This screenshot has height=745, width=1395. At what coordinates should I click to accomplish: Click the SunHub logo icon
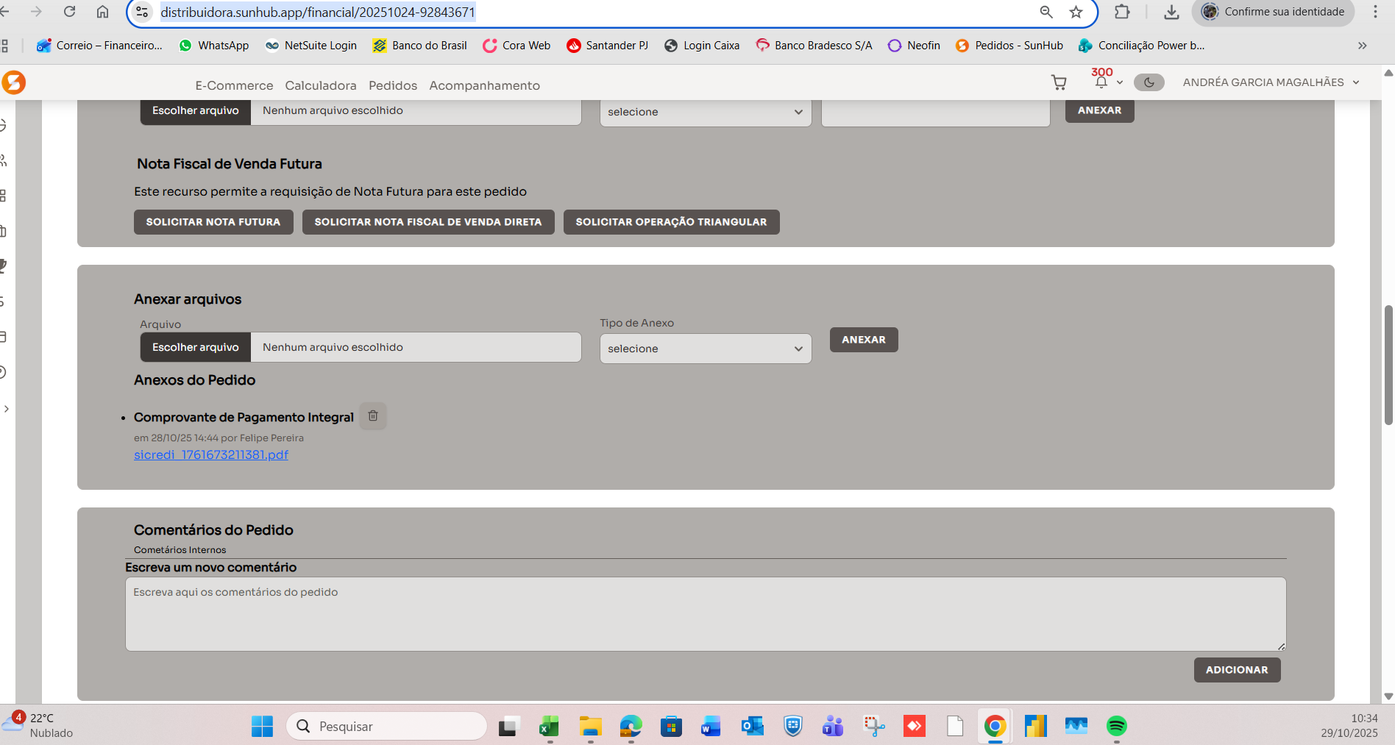(x=13, y=82)
